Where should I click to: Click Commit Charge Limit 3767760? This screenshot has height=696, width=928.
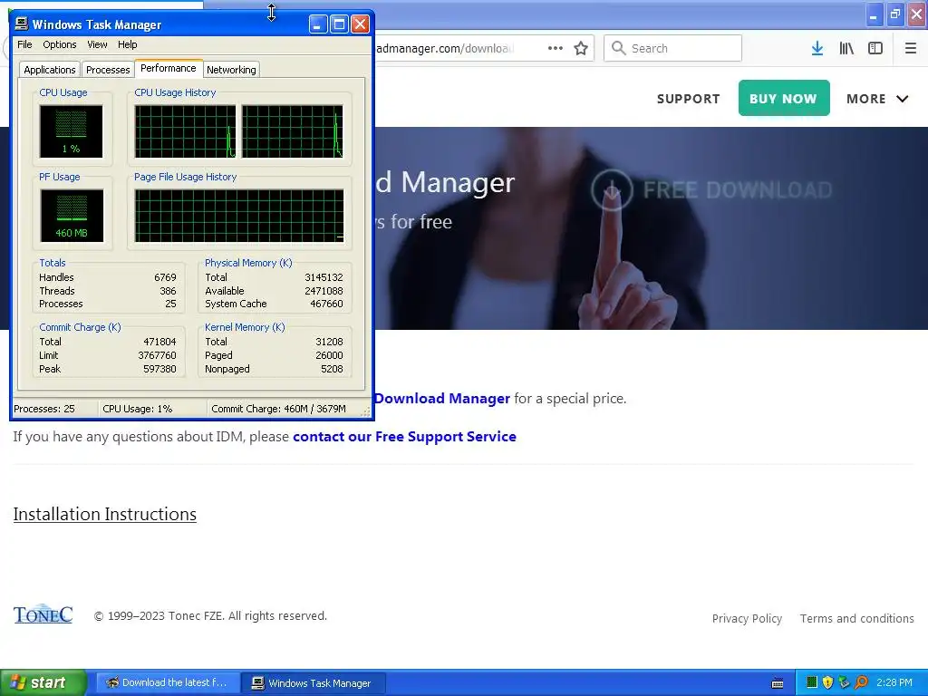[158, 355]
